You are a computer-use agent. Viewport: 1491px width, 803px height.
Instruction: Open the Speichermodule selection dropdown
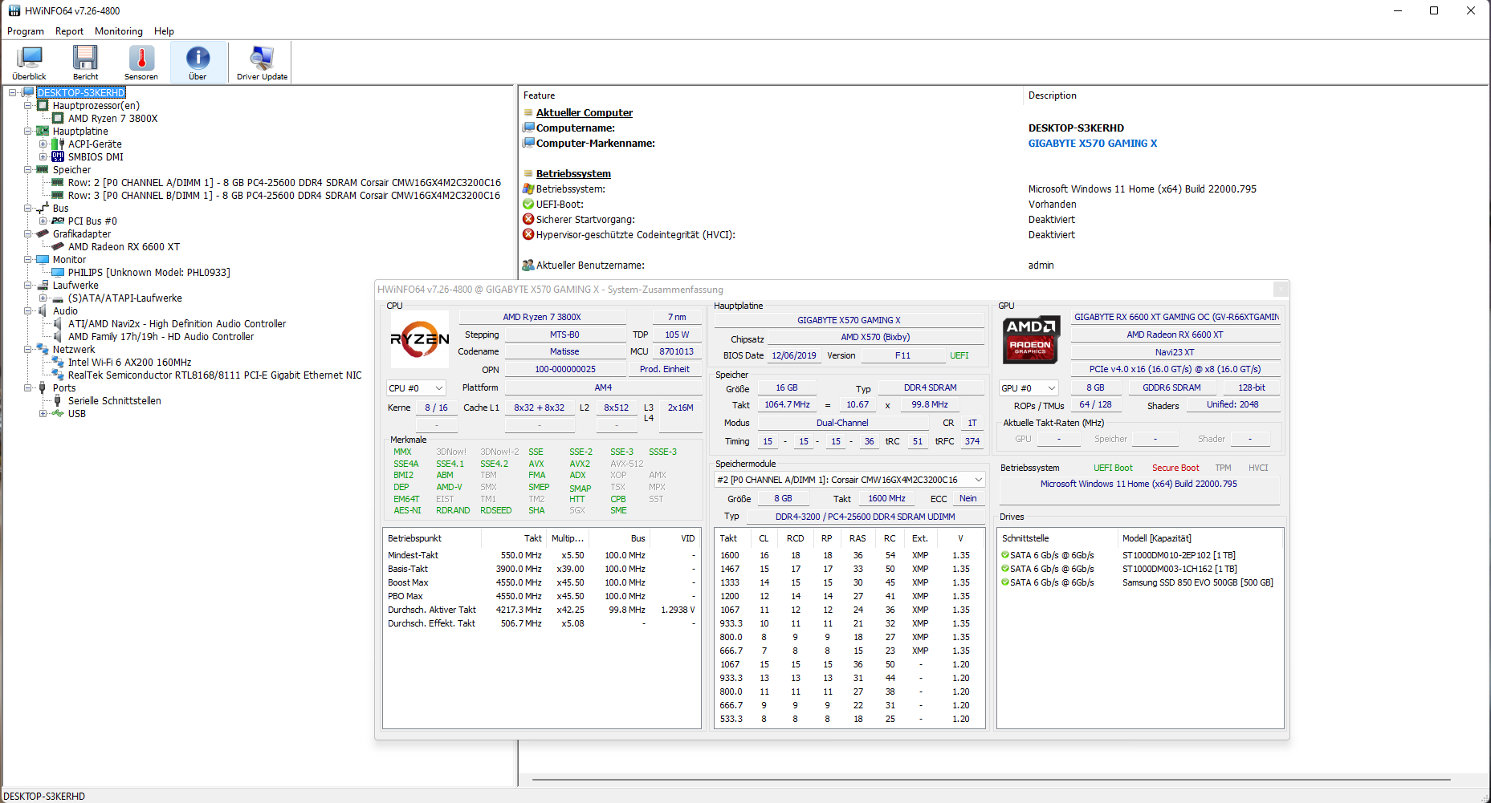(978, 479)
